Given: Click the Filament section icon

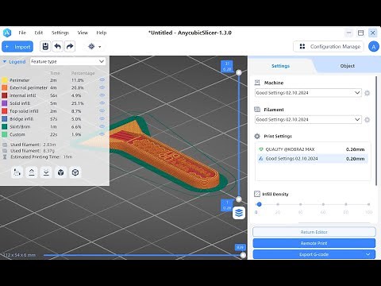Looking at the screenshot, I should pos(257,110).
